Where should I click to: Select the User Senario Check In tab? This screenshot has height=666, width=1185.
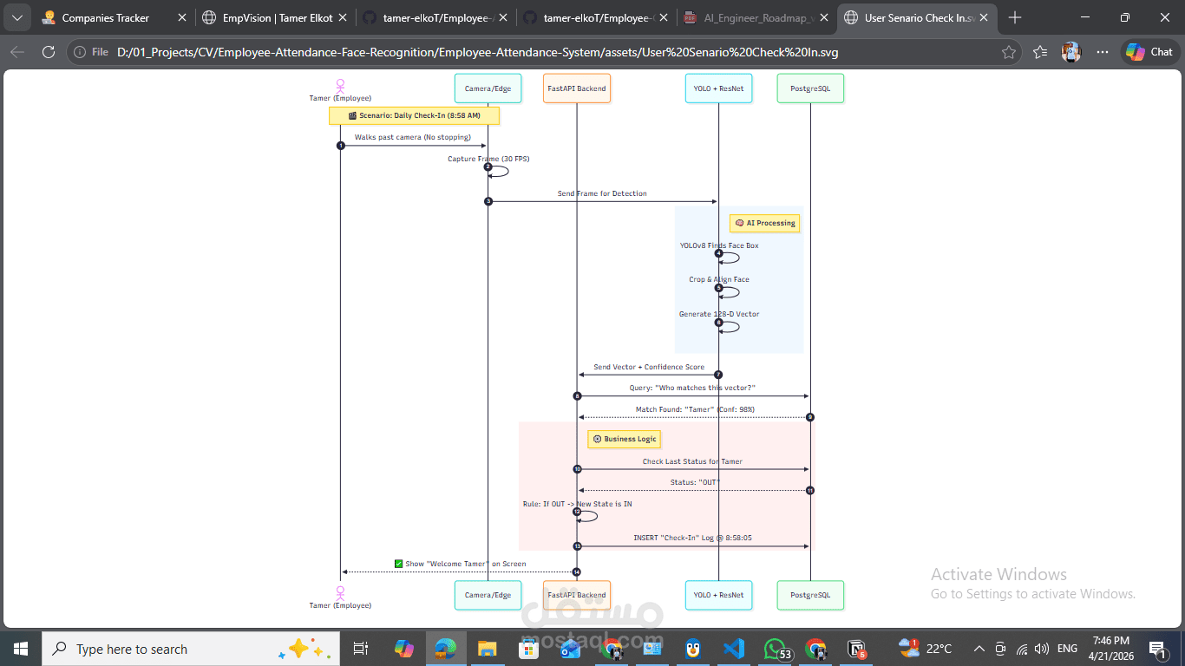click(918, 17)
